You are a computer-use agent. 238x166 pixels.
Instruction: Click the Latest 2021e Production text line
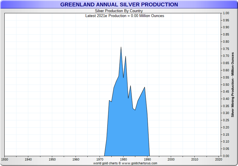click(125, 16)
